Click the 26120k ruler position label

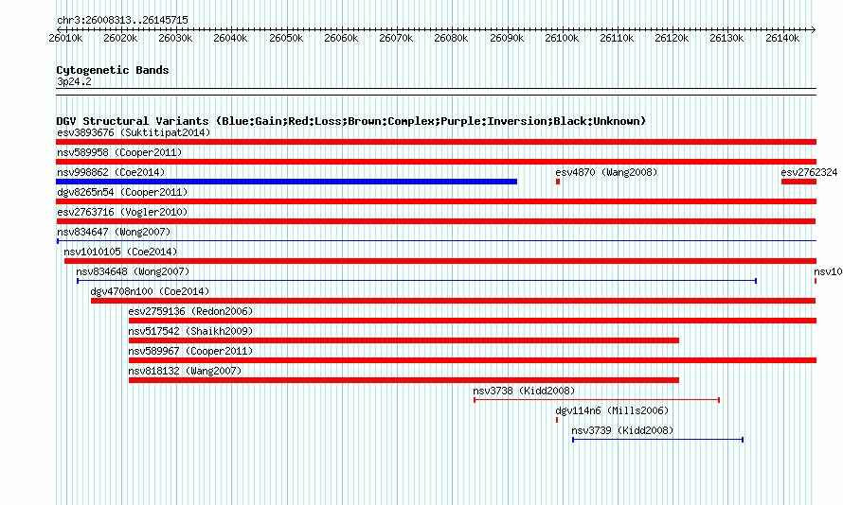click(x=671, y=38)
